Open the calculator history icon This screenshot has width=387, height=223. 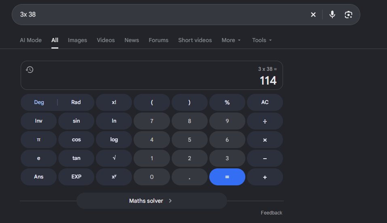[x=30, y=70]
